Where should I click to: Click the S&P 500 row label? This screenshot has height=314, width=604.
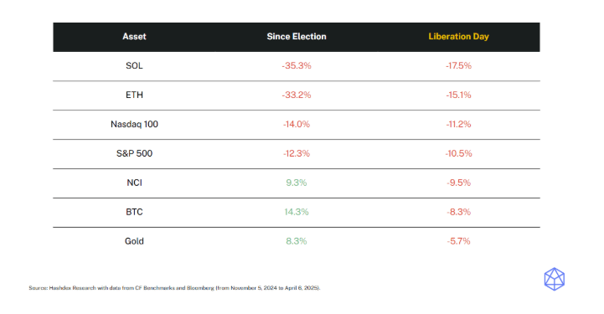pyautogui.click(x=134, y=153)
